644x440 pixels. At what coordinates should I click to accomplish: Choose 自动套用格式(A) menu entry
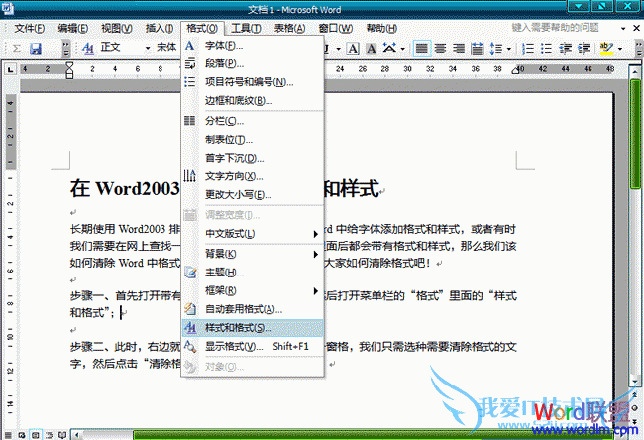[x=253, y=309]
